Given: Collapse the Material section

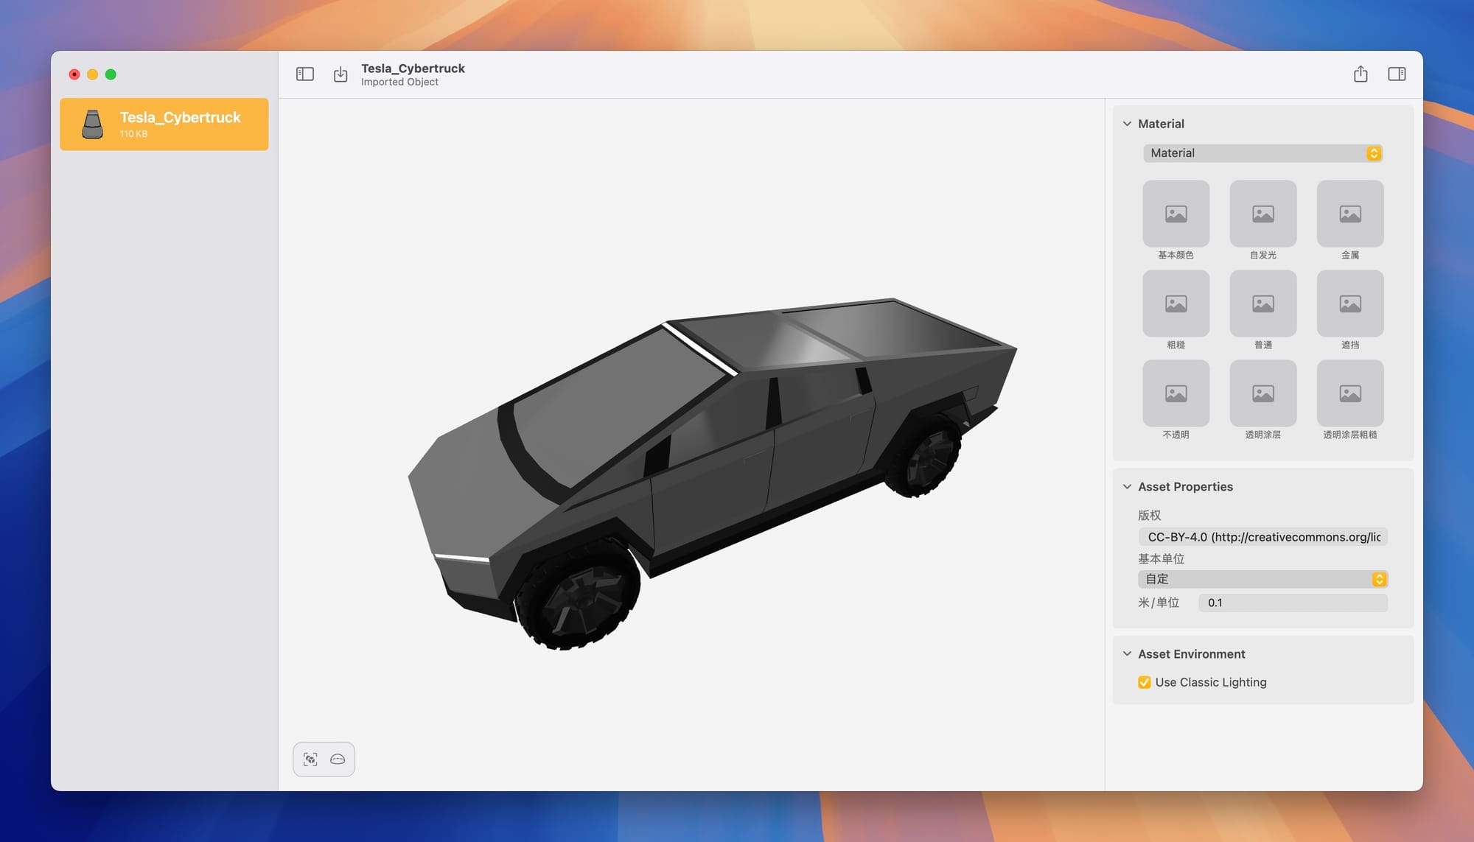Looking at the screenshot, I should [x=1127, y=124].
